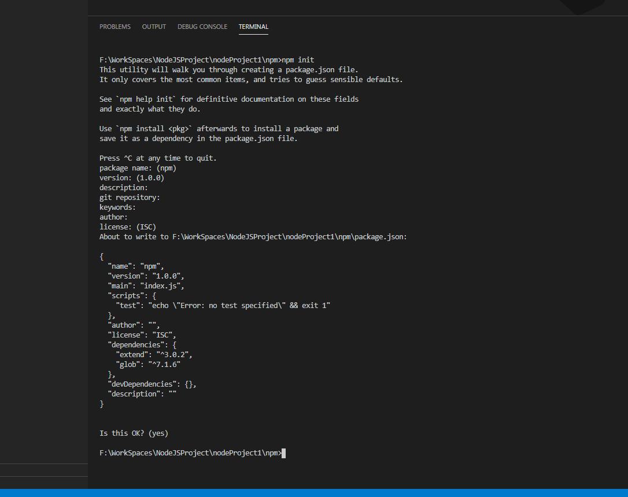Click the 'It only covers the most common' line
The height and width of the screenshot is (497, 628).
point(251,80)
